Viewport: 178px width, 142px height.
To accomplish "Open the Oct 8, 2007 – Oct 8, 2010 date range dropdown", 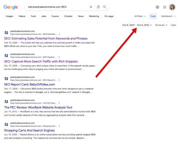I will (x=137, y=25).
